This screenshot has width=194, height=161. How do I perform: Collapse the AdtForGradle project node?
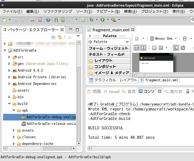5,50
